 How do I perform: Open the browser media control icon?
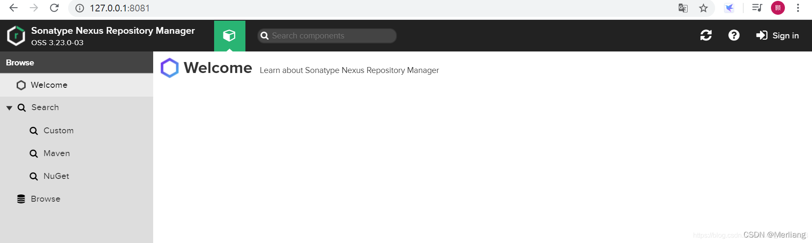tap(757, 8)
